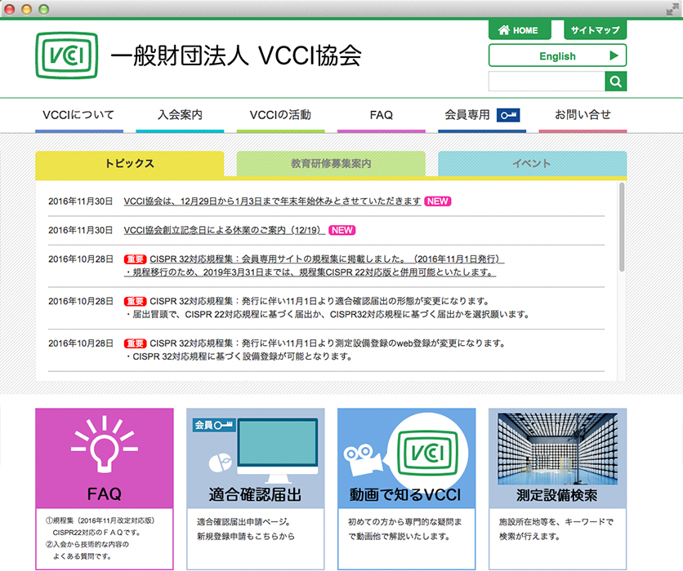Click the first 2016年11月30日 date
This screenshot has width=683, height=571.
81,201
